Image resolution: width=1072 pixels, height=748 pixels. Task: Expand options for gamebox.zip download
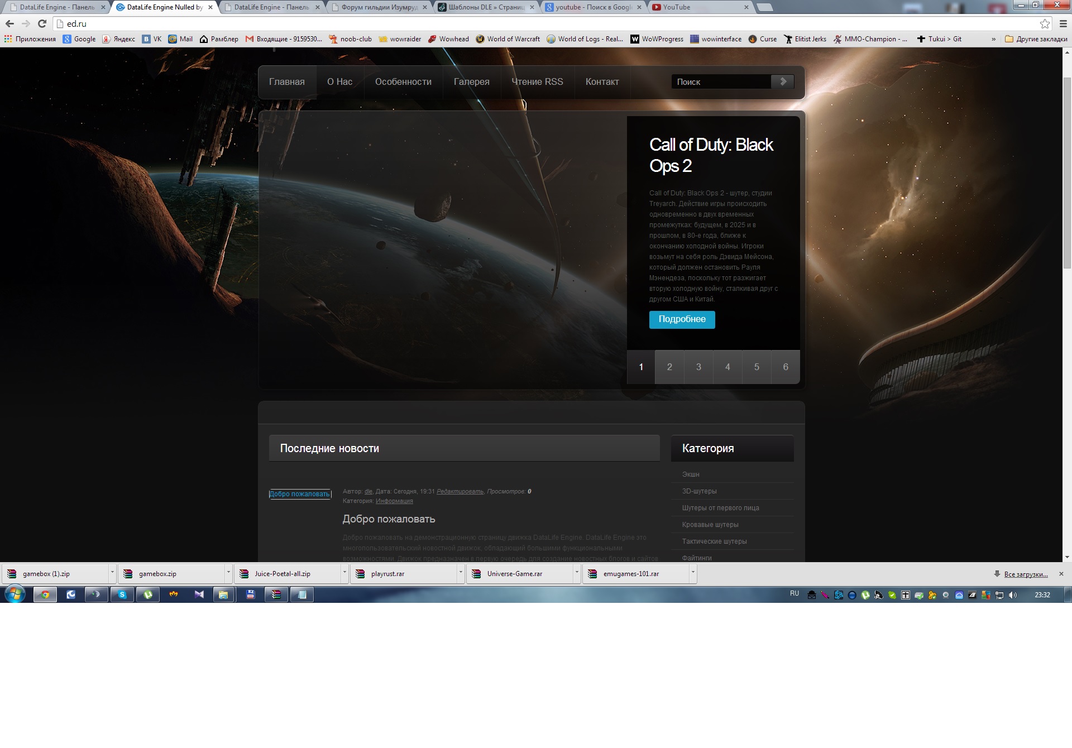(x=228, y=573)
